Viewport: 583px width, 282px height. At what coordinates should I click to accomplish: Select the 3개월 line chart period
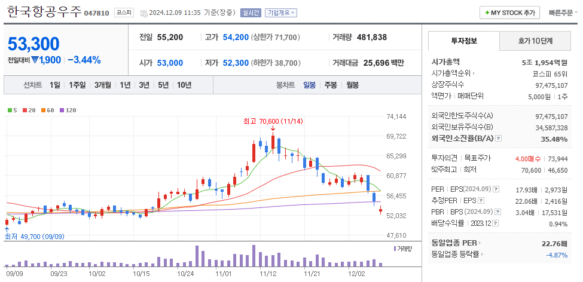[x=103, y=85]
